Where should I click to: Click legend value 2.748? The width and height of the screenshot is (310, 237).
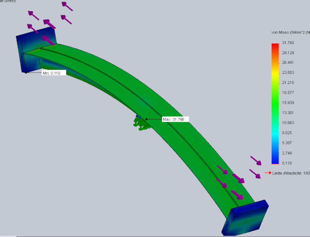coord(287,153)
